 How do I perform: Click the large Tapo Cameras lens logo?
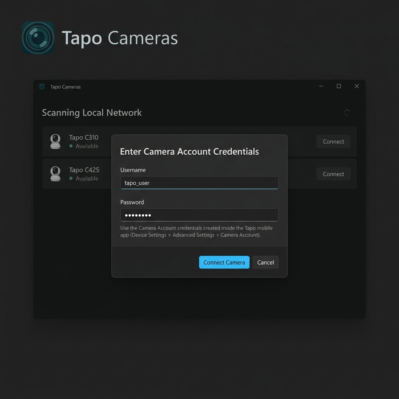38,38
